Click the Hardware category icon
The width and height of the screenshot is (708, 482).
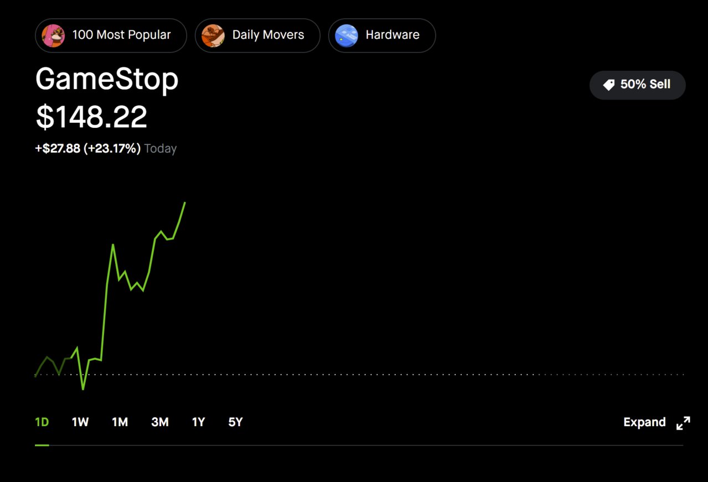click(347, 35)
